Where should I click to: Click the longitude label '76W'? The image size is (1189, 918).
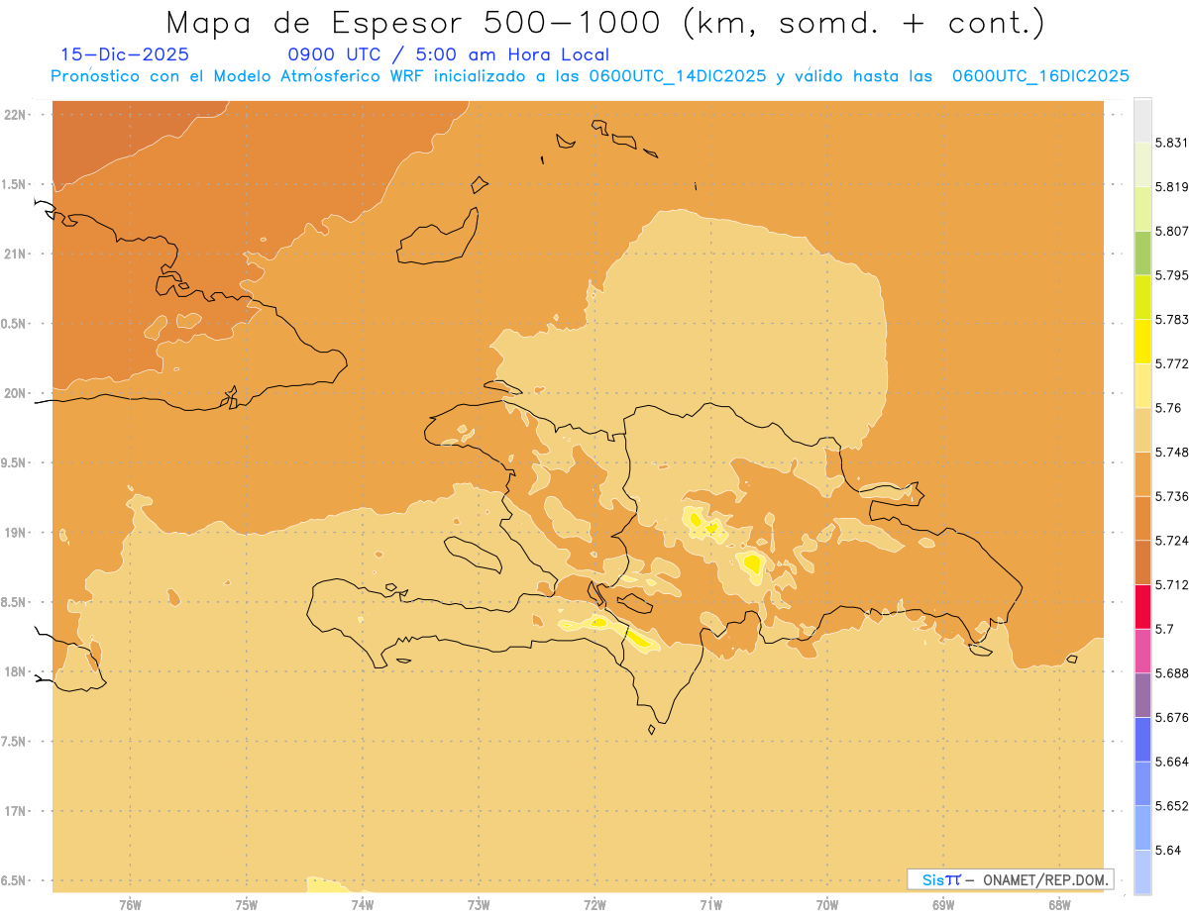tap(130, 904)
